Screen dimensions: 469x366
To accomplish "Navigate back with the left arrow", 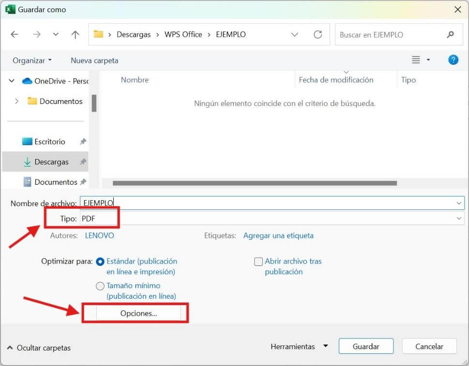I will pyautogui.click(x=15, y=34).
